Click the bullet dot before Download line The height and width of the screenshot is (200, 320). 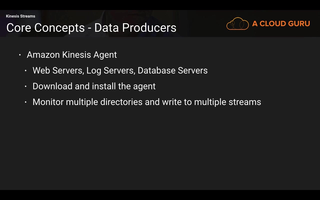tap(25, 86)
